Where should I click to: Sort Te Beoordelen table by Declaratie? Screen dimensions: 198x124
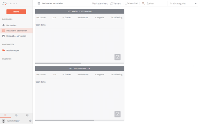[41, 17]
